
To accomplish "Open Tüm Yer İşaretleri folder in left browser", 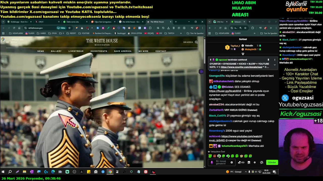I will pyautogui.click(x=195, y=33).
